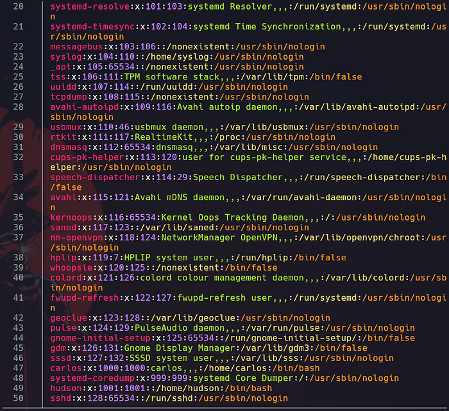Image resolution: width=449 pixels, height=411 pixels.
Task: Select the 'dnsmasq' username on line 31
Action: [69, 147]
